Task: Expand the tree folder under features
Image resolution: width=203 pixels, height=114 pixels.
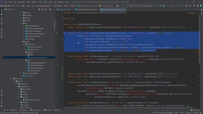Action: click(x=26, y=55)
